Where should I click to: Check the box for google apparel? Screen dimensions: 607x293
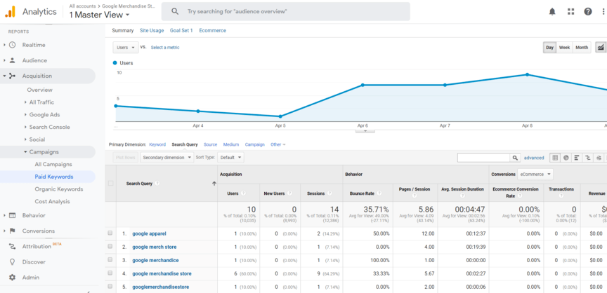pos(110,233)
